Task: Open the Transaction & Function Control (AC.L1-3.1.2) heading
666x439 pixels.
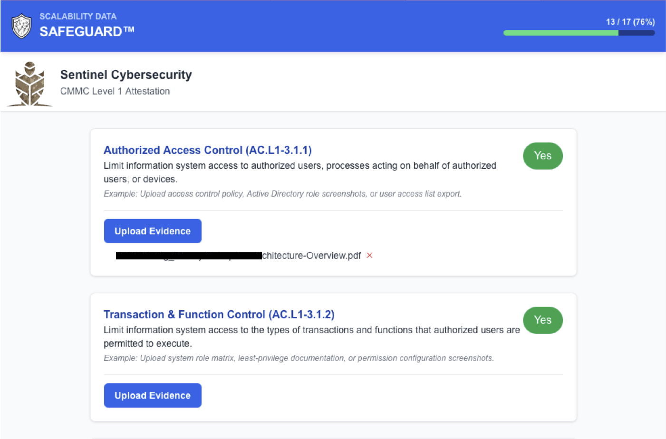Action: point(219,315)
